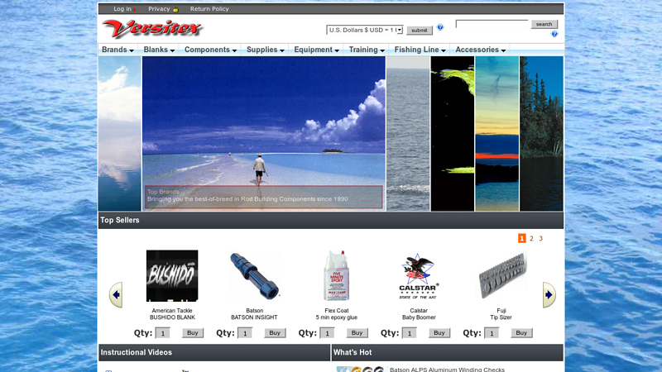Expand the Supplies menu
This screenshot has height=372, width=662.
coord(265,50)
